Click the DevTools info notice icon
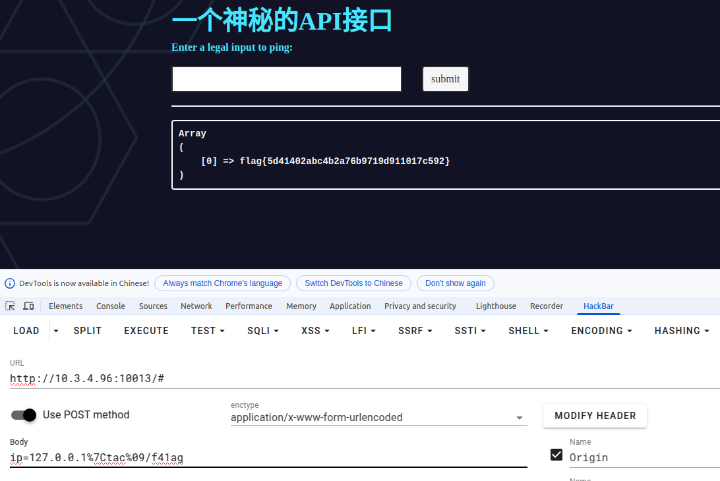The width and height of the screenshot is (720, 481). point(10,283)
